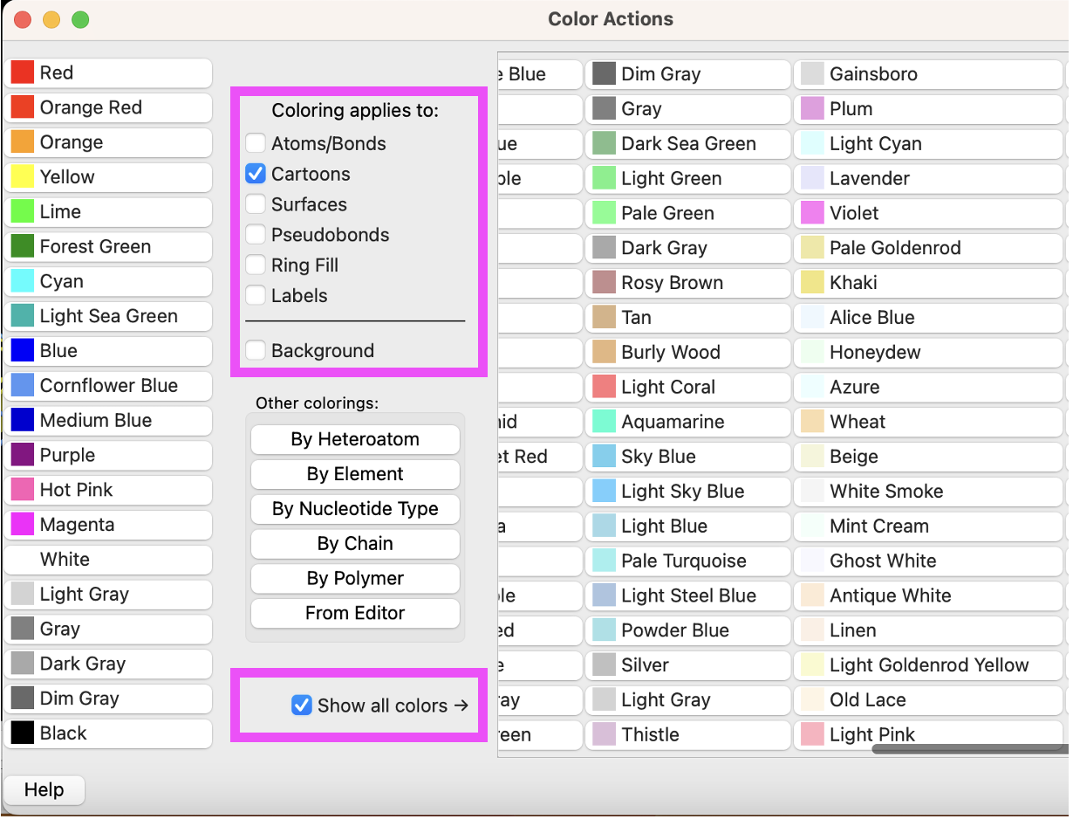Click the By Heteroatom button
The width and height of the screenshot is (1073, 819).
(x=355, y=439)
